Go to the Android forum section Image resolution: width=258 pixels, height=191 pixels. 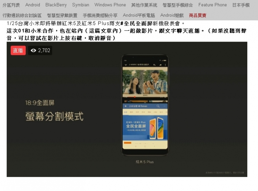pos(33,5)
